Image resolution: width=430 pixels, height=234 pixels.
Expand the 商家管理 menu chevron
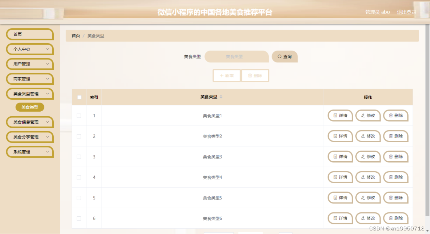click(48, 79)
